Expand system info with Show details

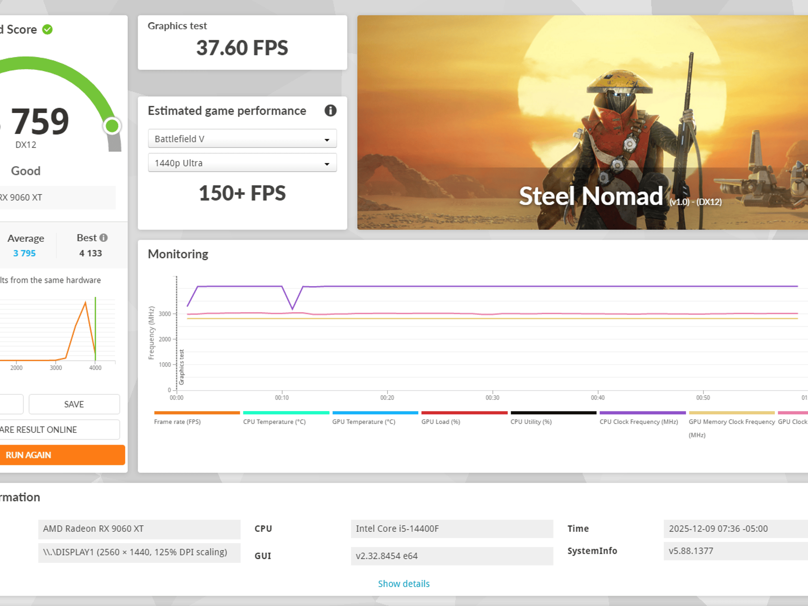tap(404, 584)
